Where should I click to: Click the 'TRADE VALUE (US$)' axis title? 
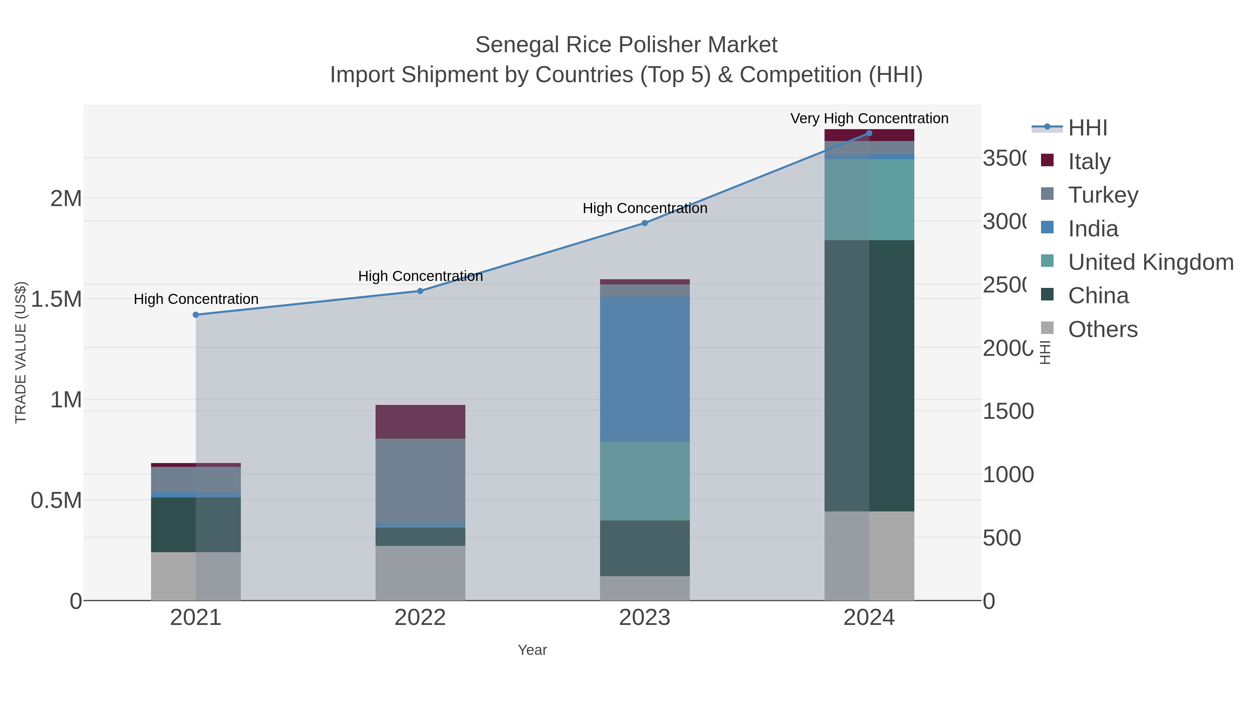pyautogui.click(x=21, y=352)
